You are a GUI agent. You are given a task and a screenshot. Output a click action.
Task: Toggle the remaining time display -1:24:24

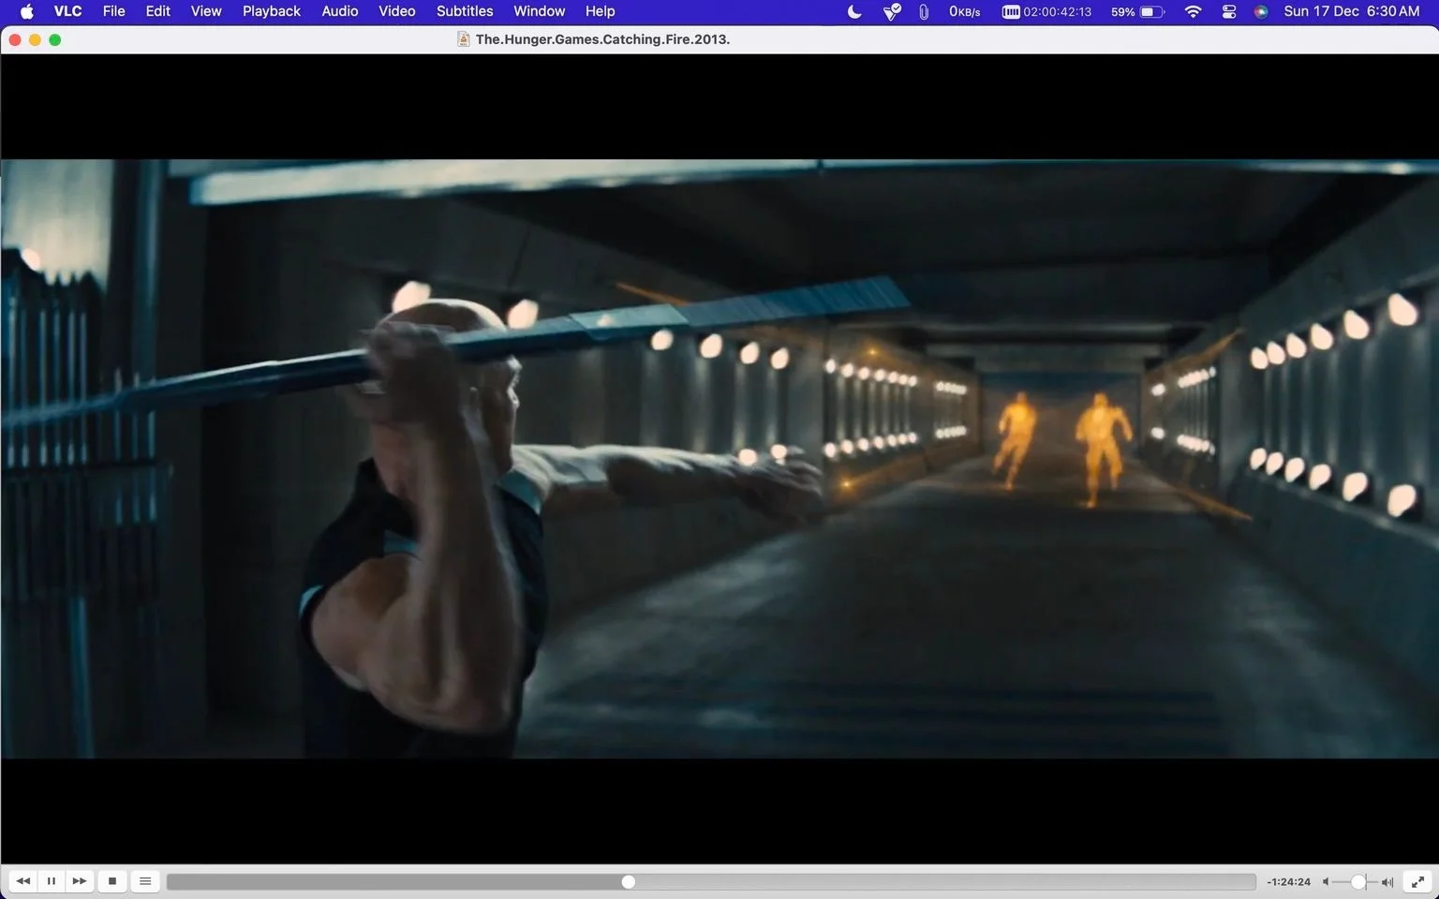click(1288, 882)
